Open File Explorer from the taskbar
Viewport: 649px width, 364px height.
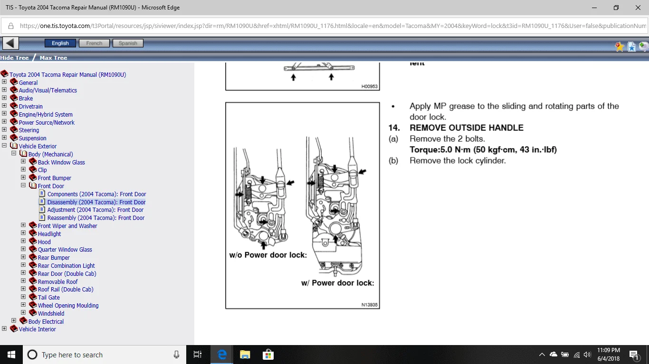tap(245, 355)
